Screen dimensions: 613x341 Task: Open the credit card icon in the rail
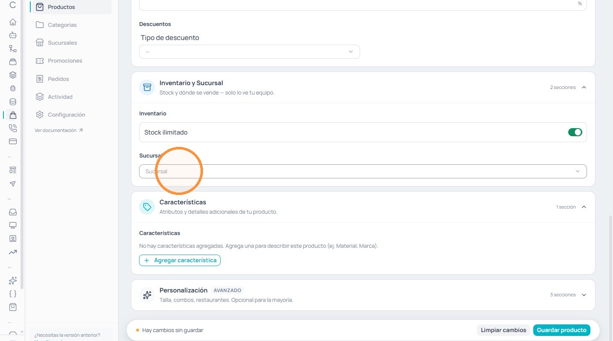13,141
